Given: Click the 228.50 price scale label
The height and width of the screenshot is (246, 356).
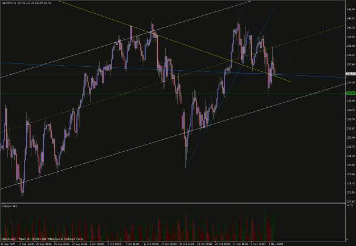Looking at the screenshot, I should tap(351, 192).
